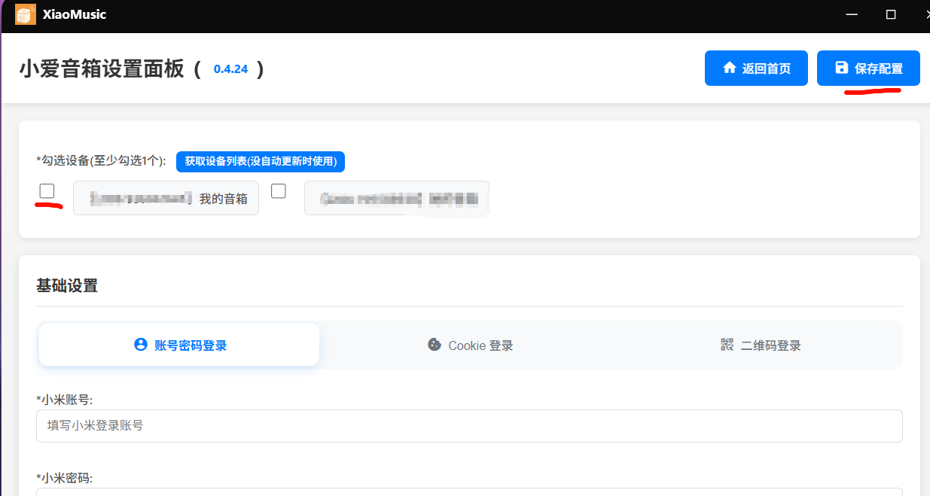930x496 pixels.
Task: Click the home icon in 返回首页 button
Action: [x=729, y=68]
